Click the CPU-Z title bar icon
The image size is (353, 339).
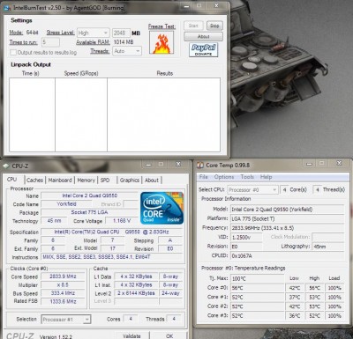tap(6, 166)
